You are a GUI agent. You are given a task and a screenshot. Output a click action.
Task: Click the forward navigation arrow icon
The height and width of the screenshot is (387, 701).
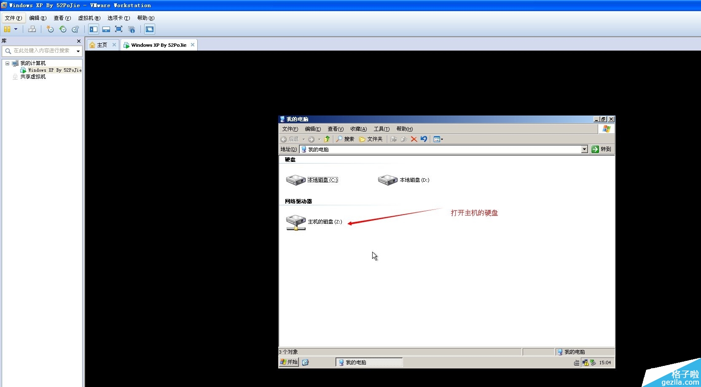coord(311,139)
